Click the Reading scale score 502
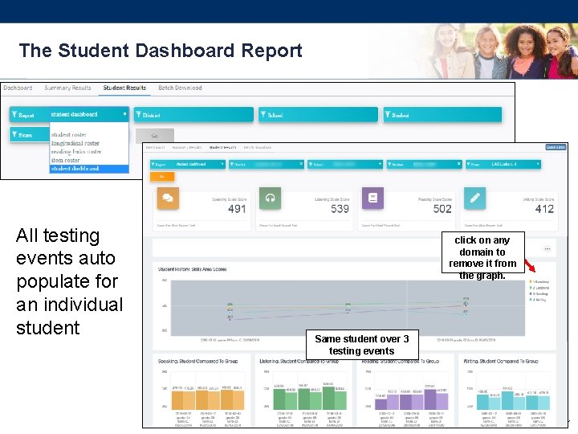Viewport: 578px width, 434px height. click(x=442, y=209)
